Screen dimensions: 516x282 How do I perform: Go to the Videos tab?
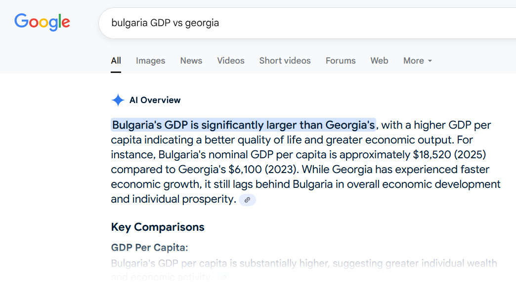[x=230, y=61]
